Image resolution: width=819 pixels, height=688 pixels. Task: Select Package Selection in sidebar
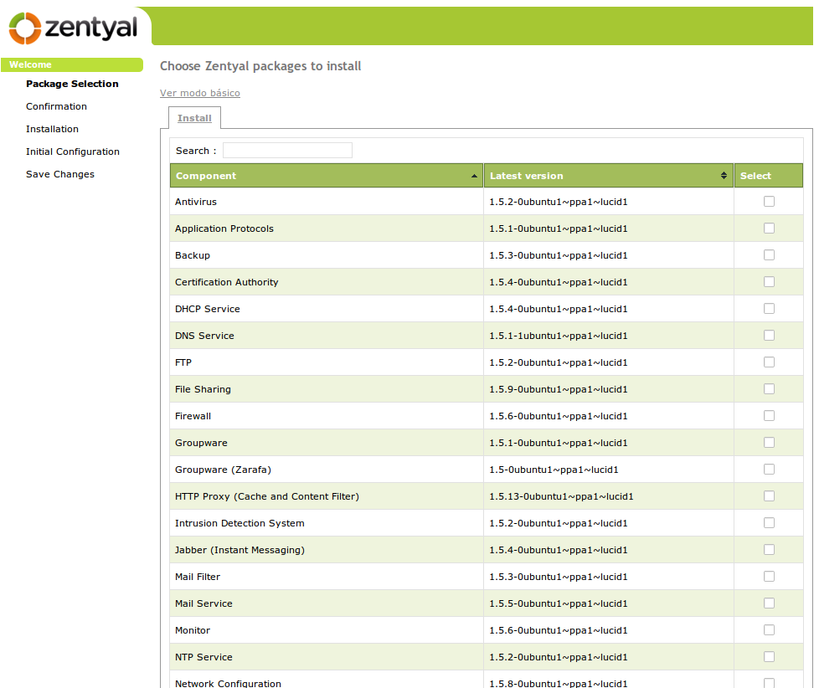pos(72,84)
